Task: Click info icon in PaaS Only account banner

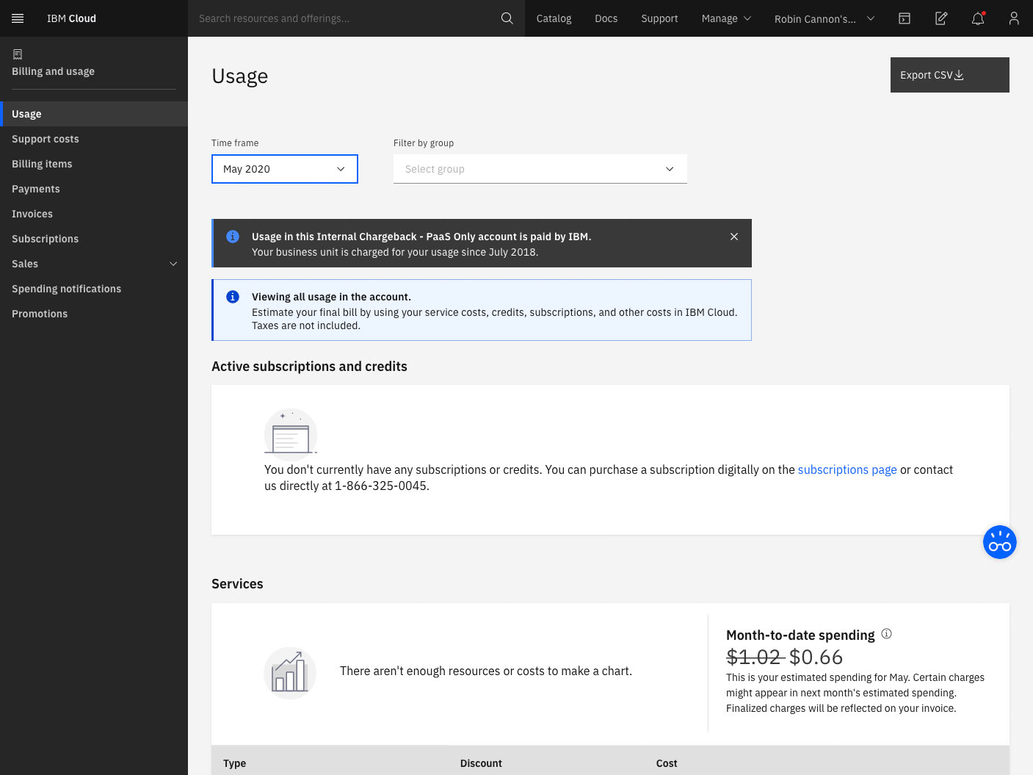Action: (233, 237)
